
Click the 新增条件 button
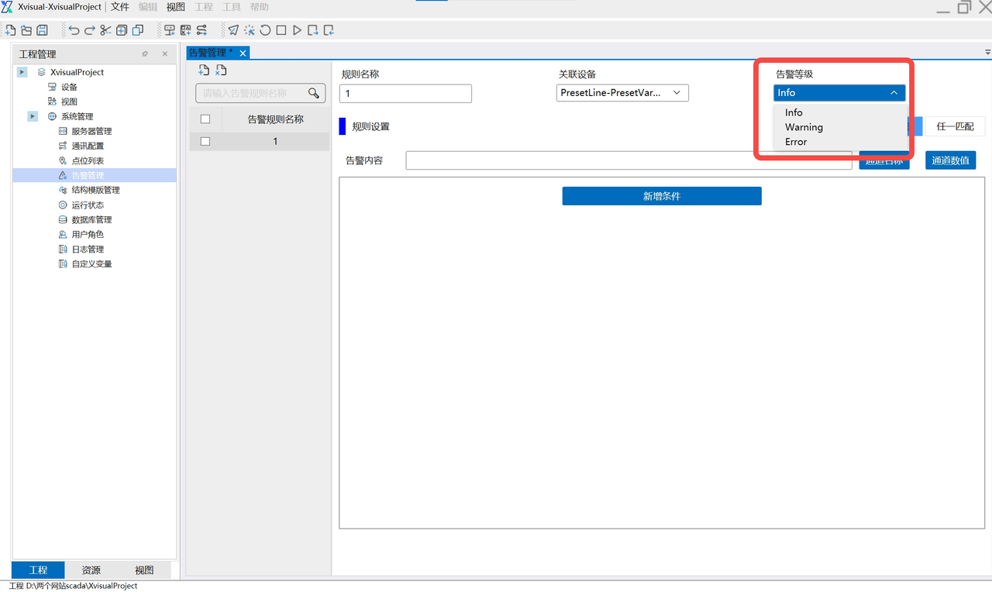coord(662,196)
